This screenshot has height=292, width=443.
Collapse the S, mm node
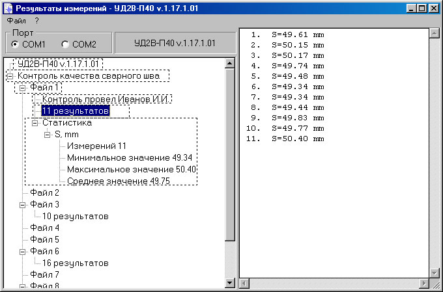(x=47, y=135)
